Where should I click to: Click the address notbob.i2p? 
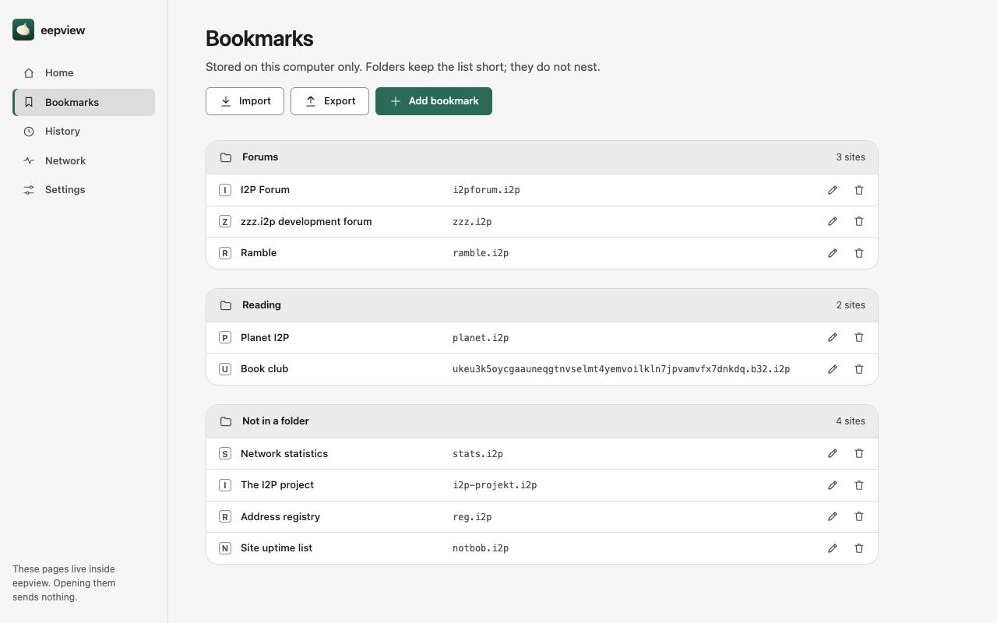(x=481, y=548)
